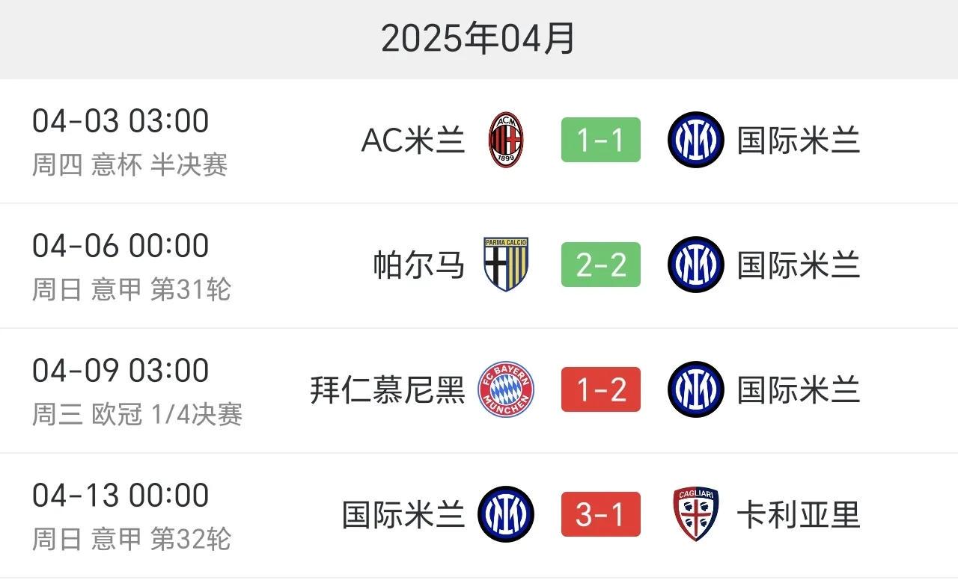Tap Inter crest in the Parma match
The height and width of the screenshot is (583, 958).
point(696,265)
